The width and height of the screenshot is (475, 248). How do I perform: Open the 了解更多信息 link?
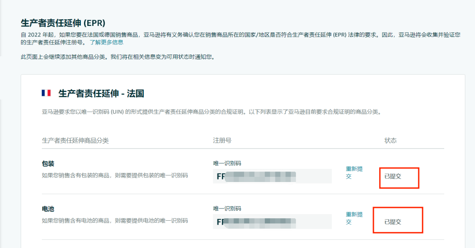coord(106,42)
